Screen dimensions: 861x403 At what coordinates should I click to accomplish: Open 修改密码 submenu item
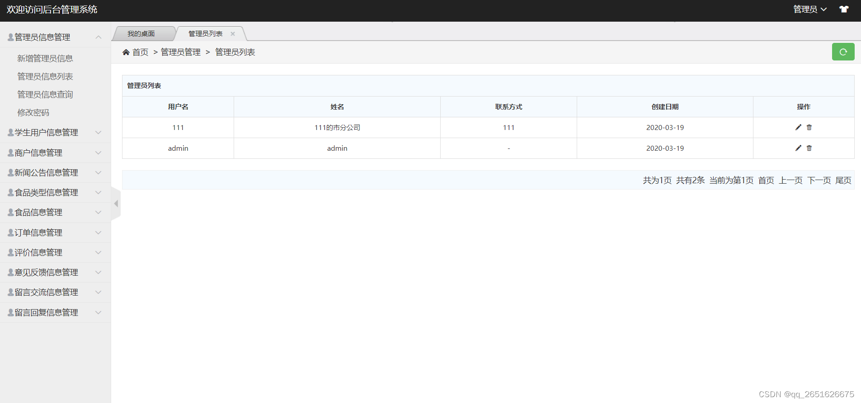pos(33,112)
